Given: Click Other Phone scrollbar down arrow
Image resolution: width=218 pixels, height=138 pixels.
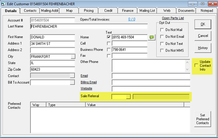Looking at the screenshot, I should coord(187,69).
